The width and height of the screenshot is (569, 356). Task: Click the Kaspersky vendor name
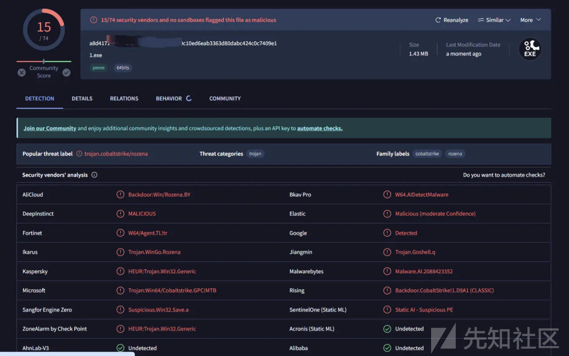(x=35, y=271)
